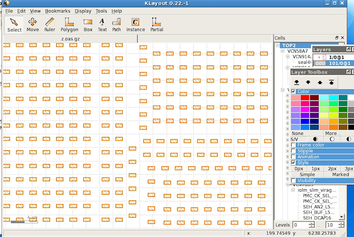Click the Move tool icon
This screenshot has width=354, height=237.
[32, 25]
